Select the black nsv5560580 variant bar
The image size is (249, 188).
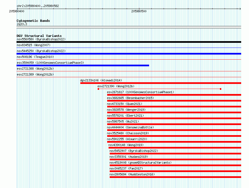129,42
